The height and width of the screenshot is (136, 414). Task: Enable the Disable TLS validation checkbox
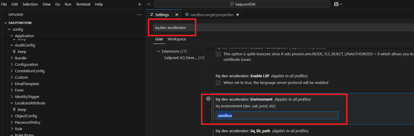[218, 54]
